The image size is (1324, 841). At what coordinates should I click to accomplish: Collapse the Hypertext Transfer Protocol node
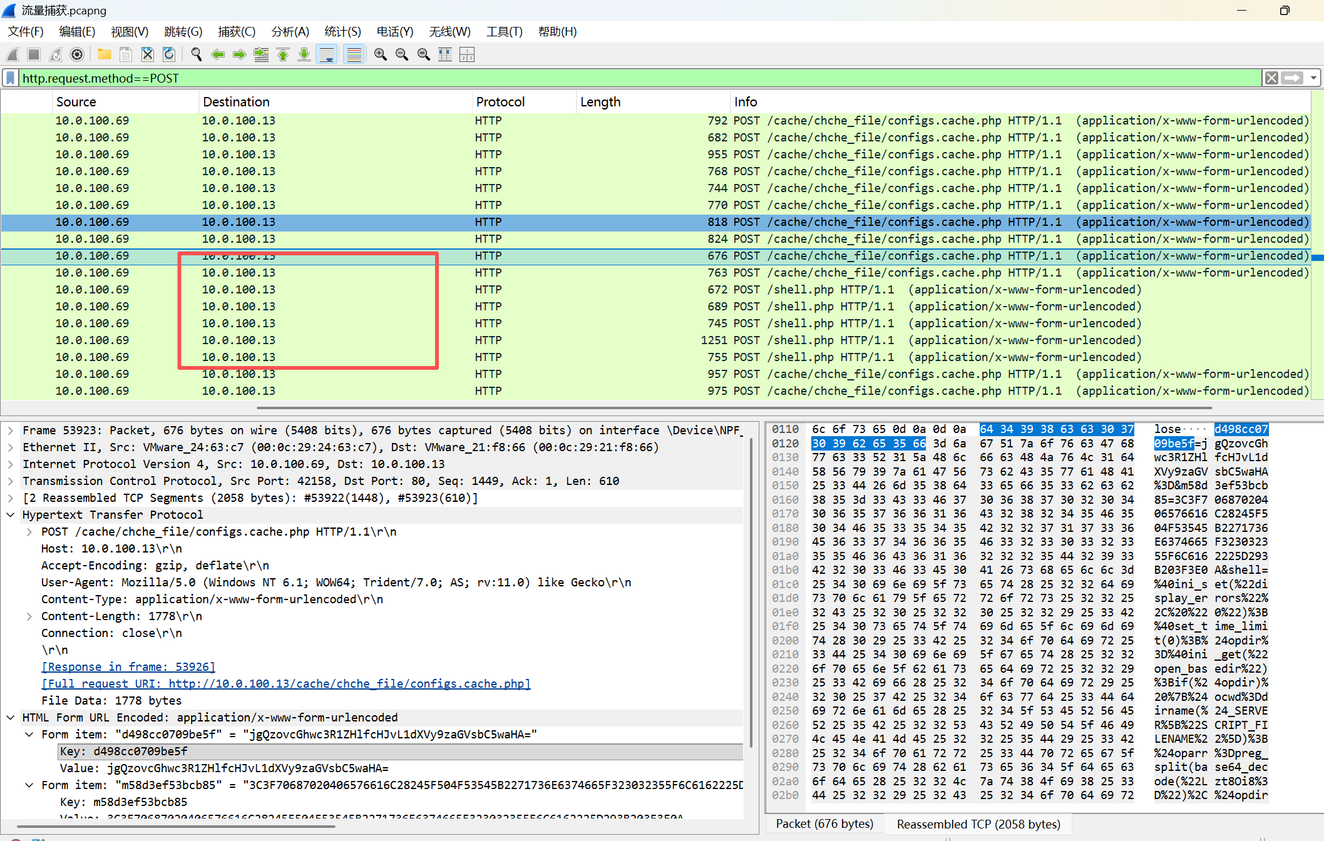point(11,515)
